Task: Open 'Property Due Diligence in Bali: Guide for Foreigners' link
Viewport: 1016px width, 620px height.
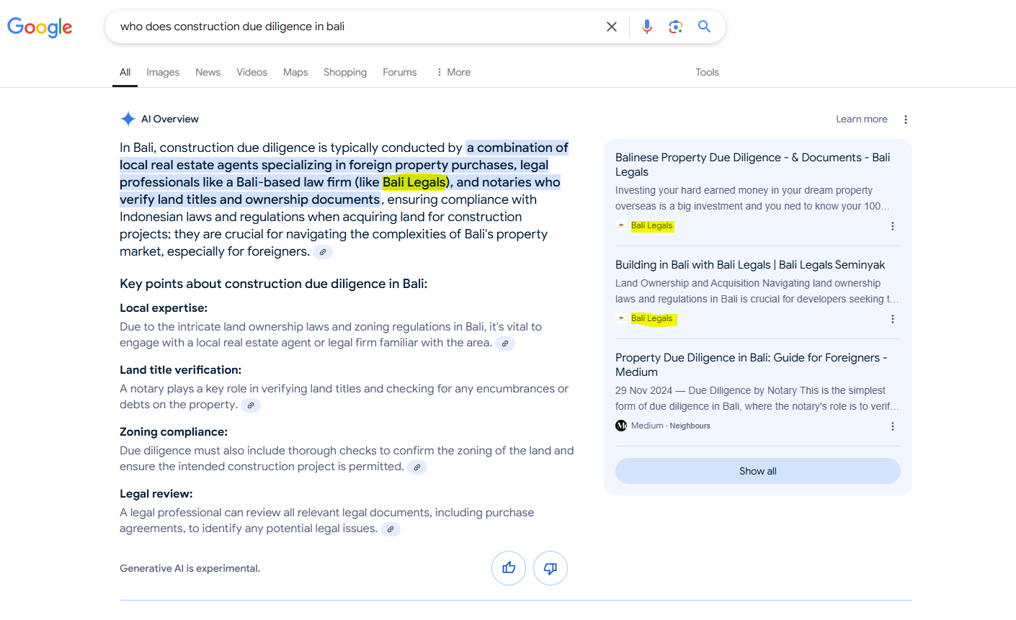Action: pos(752,364)
